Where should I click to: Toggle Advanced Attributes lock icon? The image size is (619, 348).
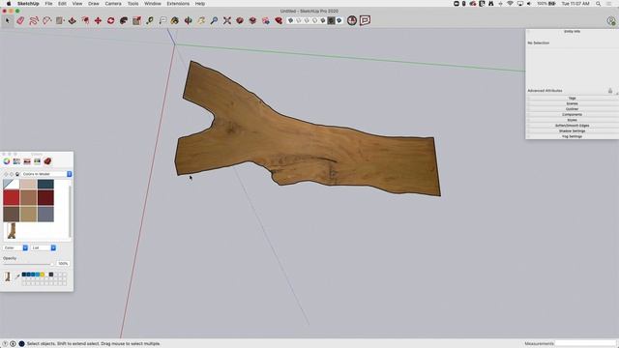click(610, 91)
